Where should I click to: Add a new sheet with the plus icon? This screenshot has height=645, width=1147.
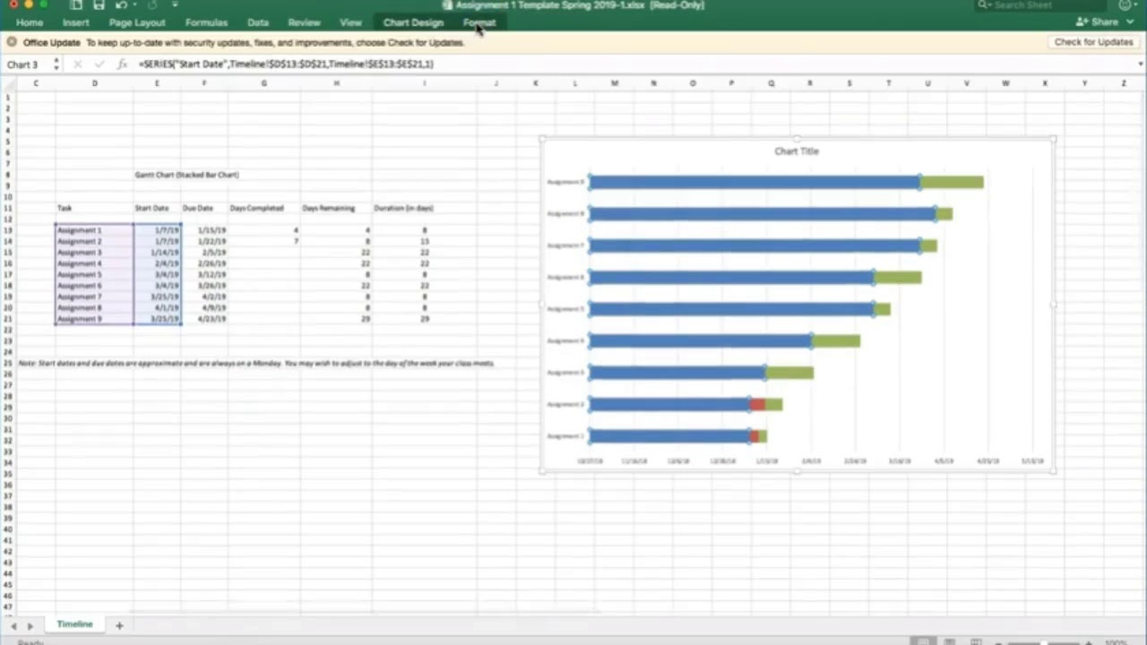[x=118, y=625]
